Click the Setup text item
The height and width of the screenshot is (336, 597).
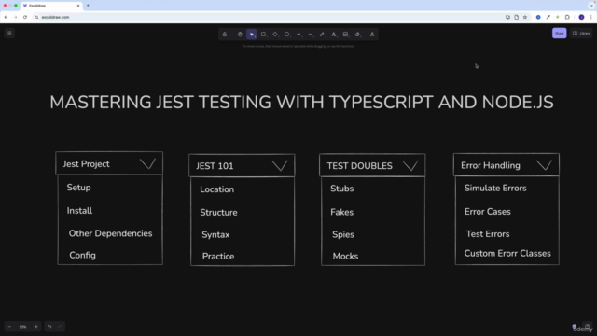[x=78, y=188]
